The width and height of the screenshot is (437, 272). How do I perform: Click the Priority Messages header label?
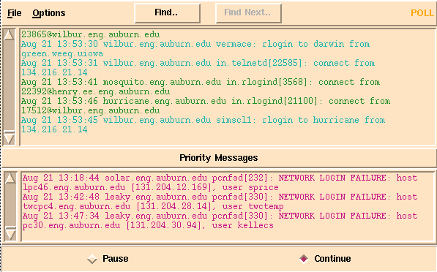[218, 158]
